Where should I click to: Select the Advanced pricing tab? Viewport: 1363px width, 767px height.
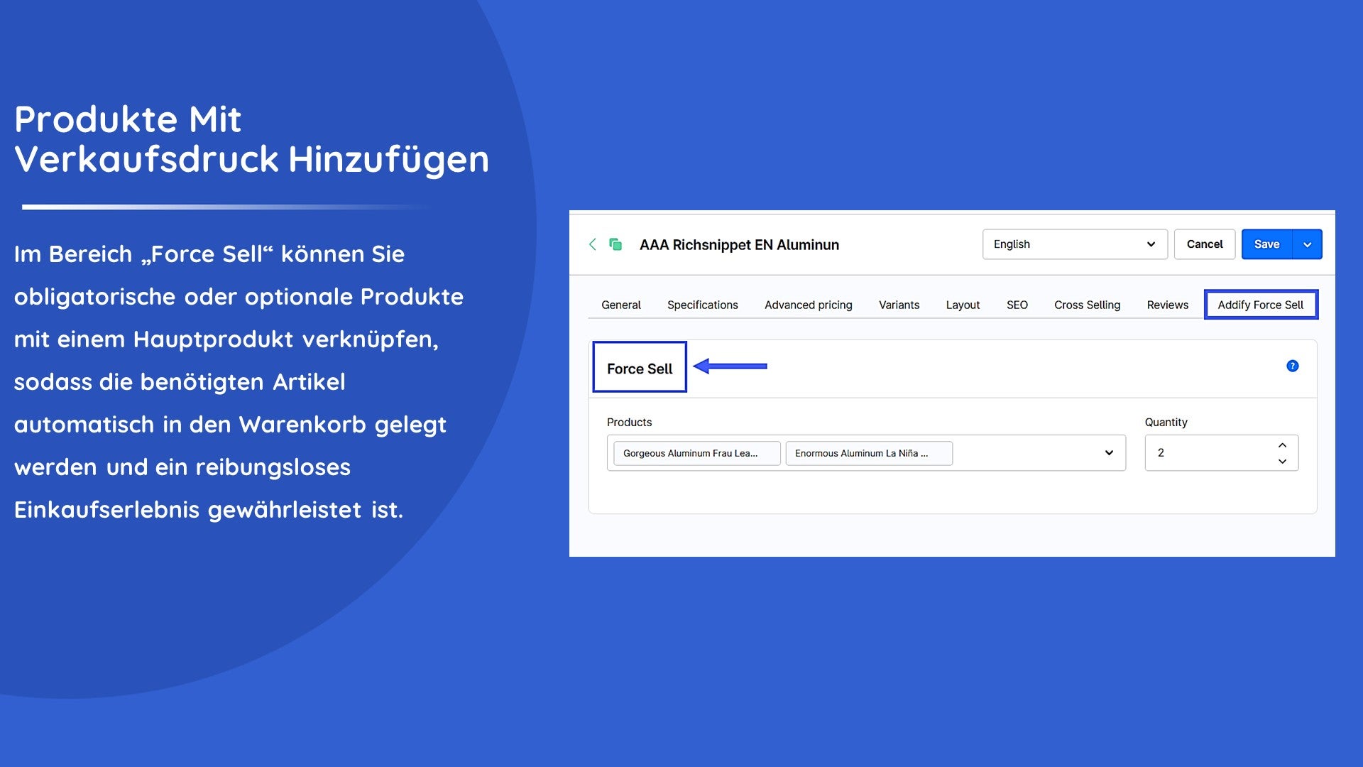click(x=808, y=305)
